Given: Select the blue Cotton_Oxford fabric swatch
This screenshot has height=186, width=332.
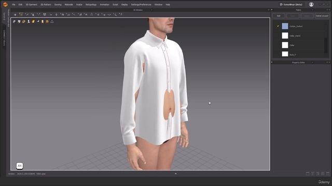Looking at the screenshot, I should pos(285,26).
